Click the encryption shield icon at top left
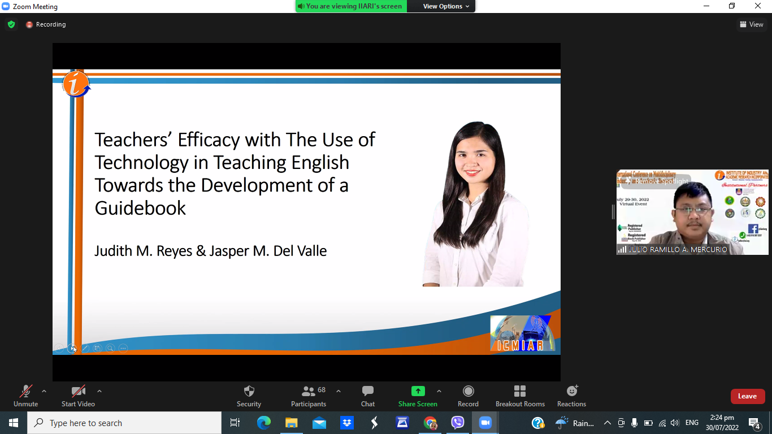Viewport: 772px width, 434px height. (11, 24)
